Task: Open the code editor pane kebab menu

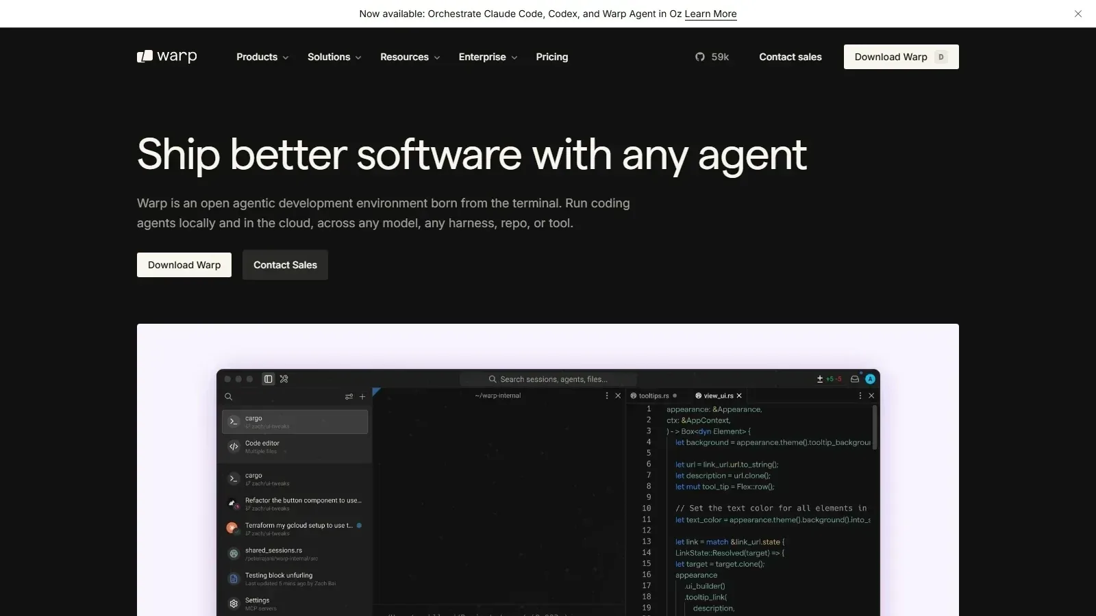Action: (x=860, y=396)
